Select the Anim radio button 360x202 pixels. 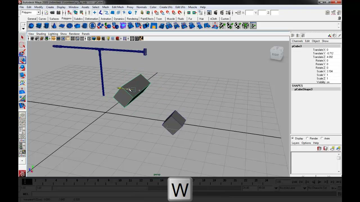(322, 138)
